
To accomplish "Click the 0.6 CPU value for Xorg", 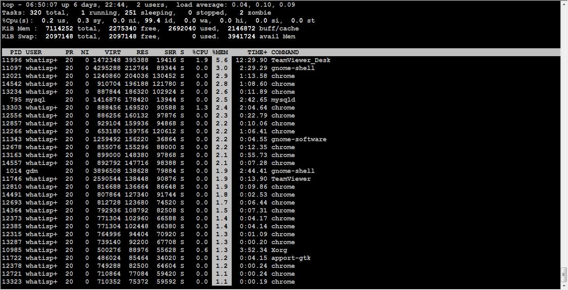I will (202, 250).
